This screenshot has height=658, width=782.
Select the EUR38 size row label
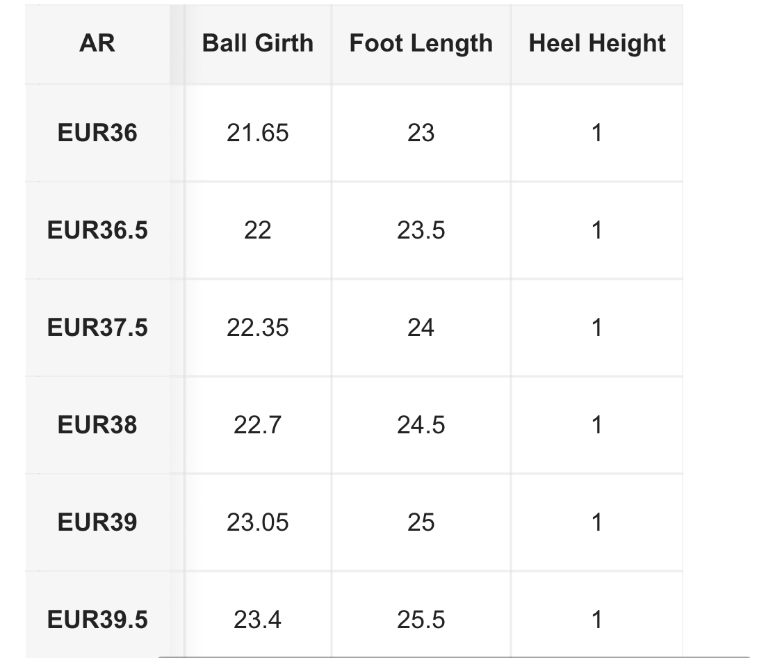(x=97, y=425)
